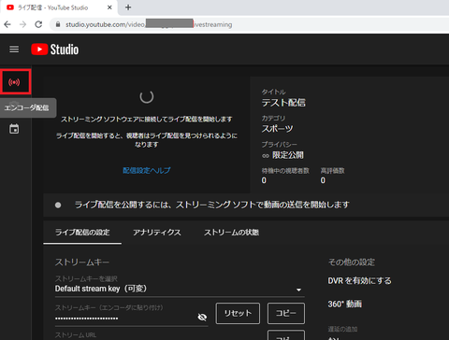Click the その他の設定 heading
Image resolution: width=449 pixels, height=340 pixels.
352,262
